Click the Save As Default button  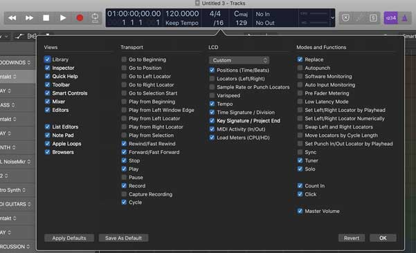[123, 238]
